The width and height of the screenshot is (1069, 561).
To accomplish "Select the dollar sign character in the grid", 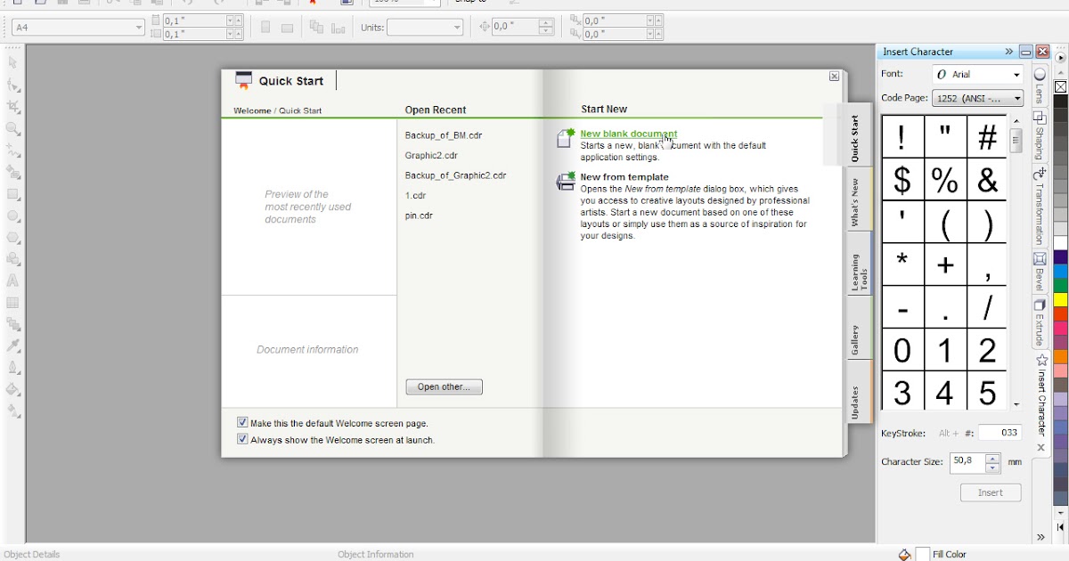I will (902, 181).
